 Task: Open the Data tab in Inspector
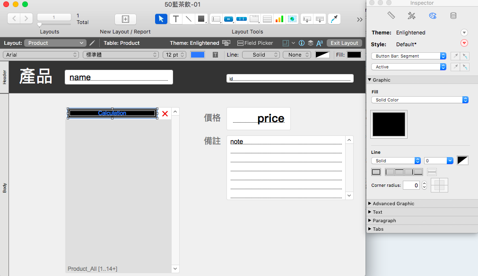(453, 16)
